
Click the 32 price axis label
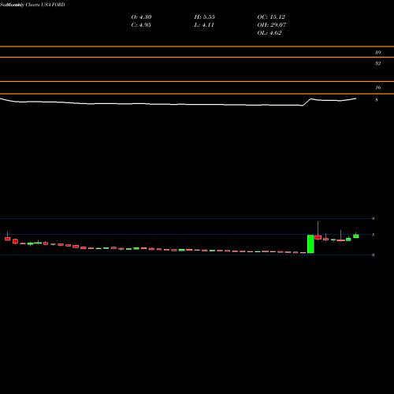coord(377,63)
